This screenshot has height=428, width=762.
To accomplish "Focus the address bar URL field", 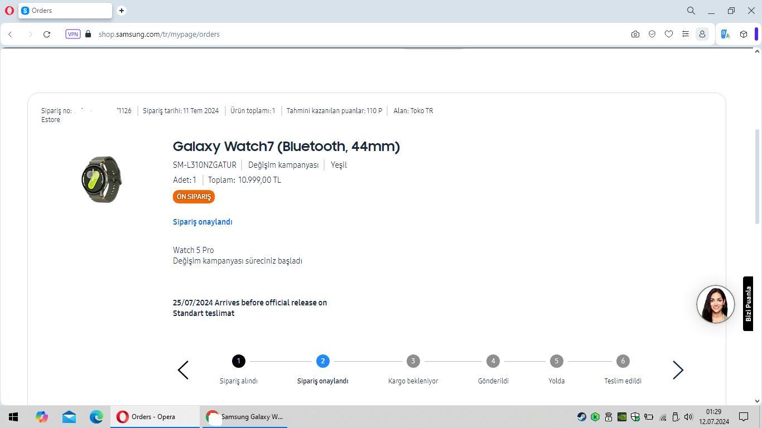I will tap(357, 34).
